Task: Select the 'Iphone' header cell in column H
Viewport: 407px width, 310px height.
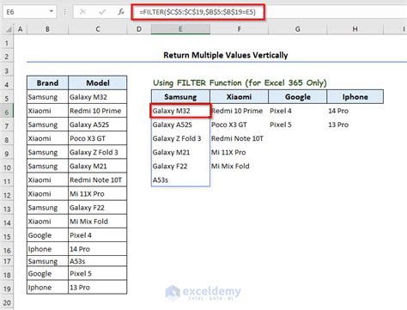Action: coord(355,97)
